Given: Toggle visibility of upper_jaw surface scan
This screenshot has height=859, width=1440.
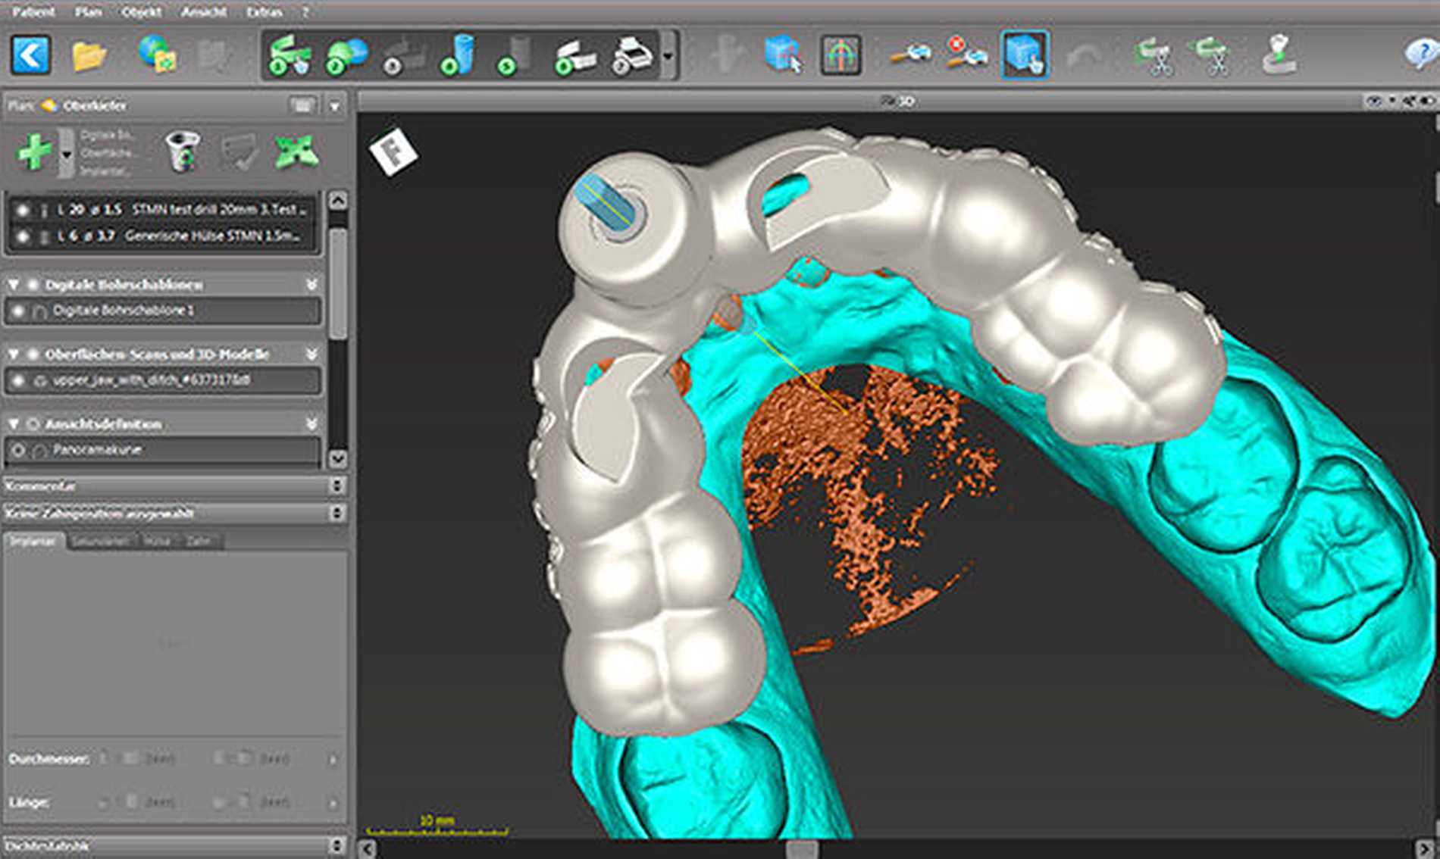Looking at the screenshot, I should coord(19,380).
